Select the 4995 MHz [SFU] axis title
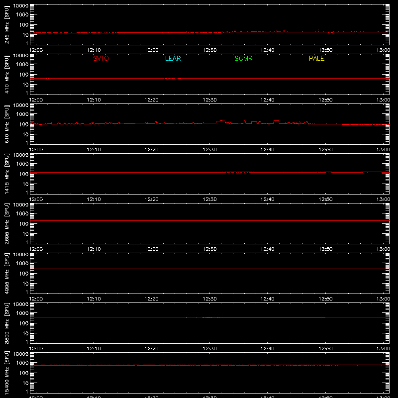The width and height of the screenshot is (398, 398). click(x=7, y=273)
